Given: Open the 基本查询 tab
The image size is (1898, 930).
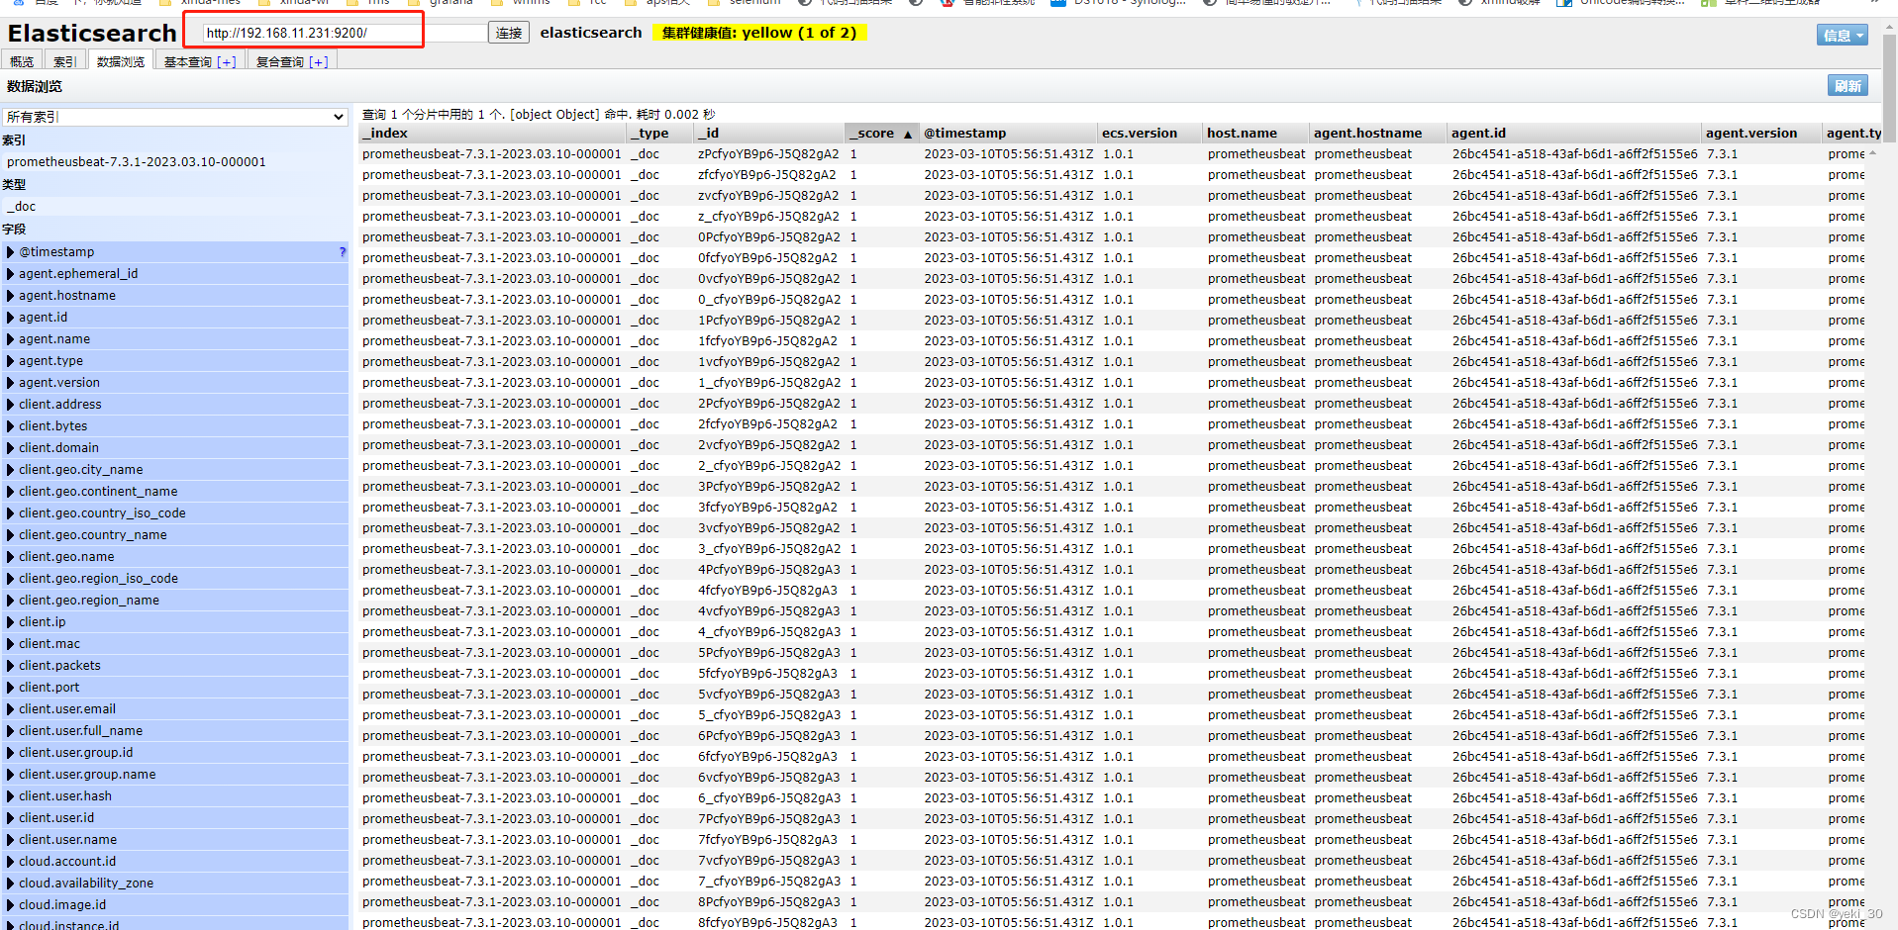Looking at the screenshot, I should click(188, 61).
